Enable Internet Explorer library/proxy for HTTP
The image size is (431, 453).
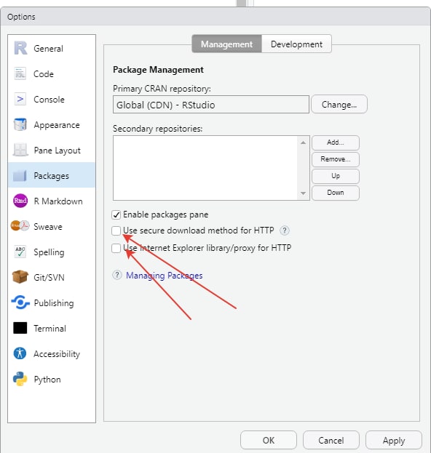tap(116, 248)
